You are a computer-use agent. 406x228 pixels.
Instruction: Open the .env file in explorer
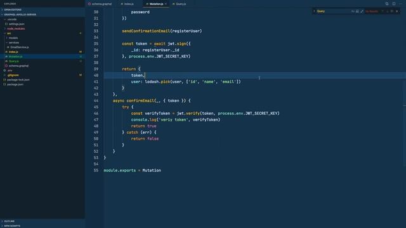[x=43, y=70]
